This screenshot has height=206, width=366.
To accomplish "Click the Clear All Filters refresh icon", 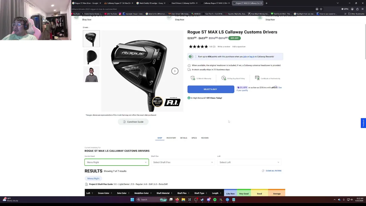I will [263, 171].
